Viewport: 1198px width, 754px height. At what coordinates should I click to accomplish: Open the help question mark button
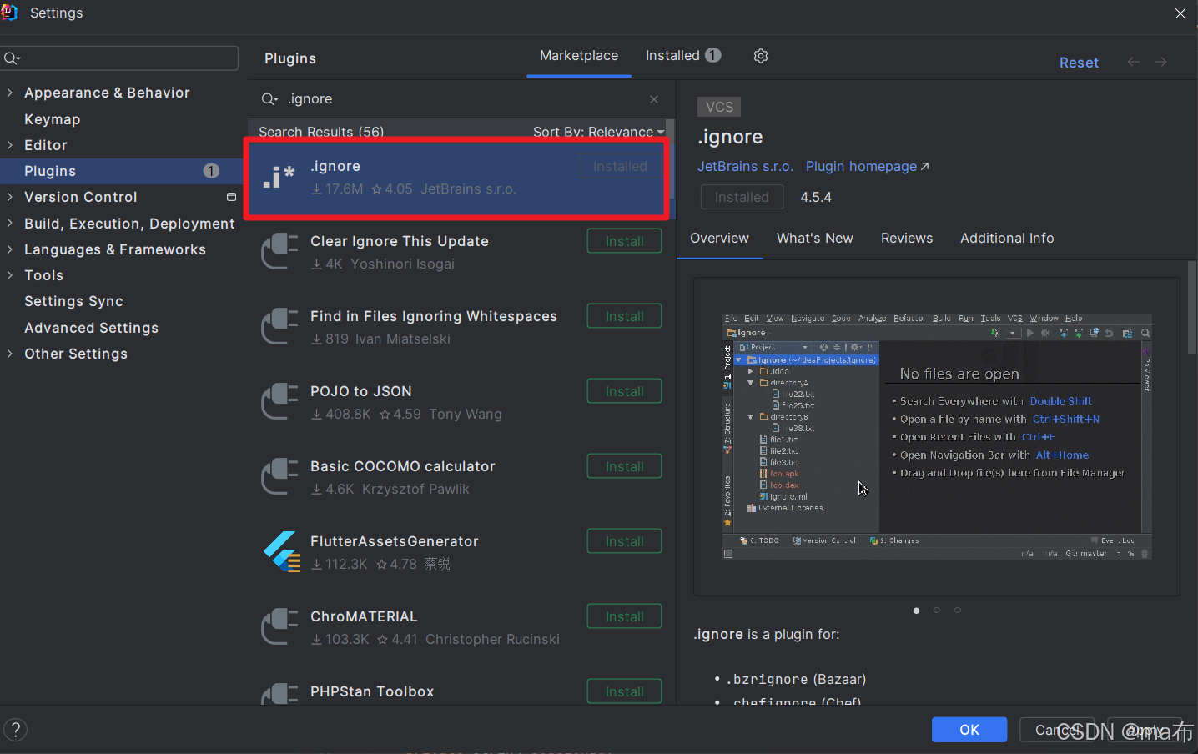click(15, 730)
